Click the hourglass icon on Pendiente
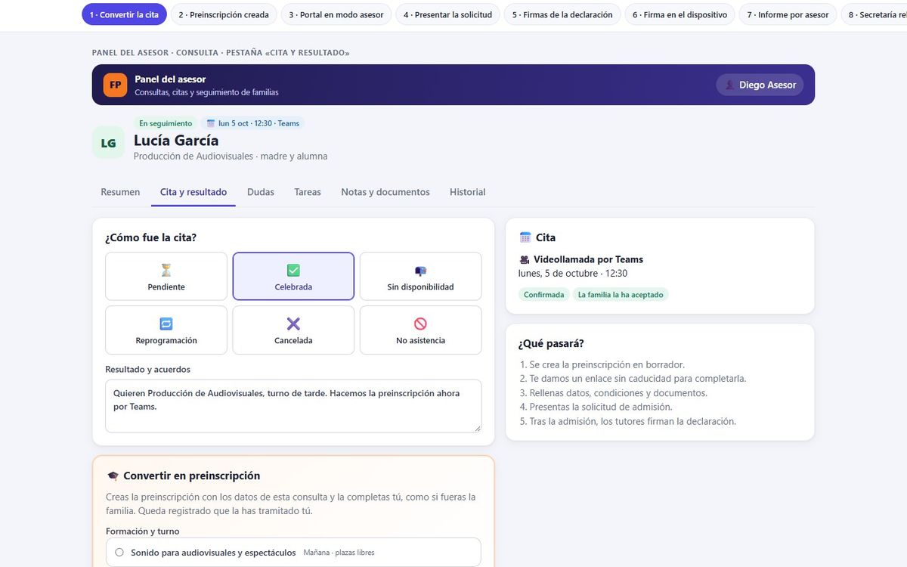This screenshot has width=907, height=567. [166, 270]
